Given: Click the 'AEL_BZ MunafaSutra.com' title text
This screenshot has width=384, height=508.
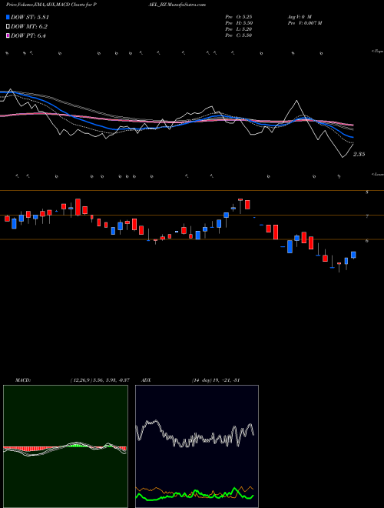Looking at the screenshot, I should 177,5.
